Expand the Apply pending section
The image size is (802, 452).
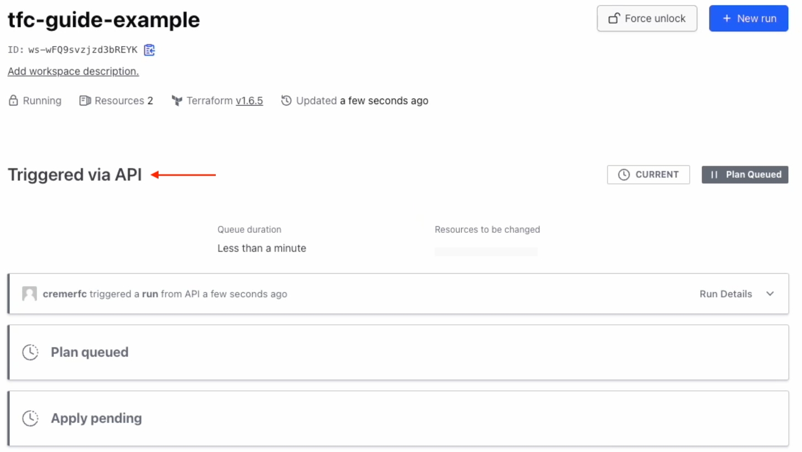pyautogui.click(x=399, y=418)
